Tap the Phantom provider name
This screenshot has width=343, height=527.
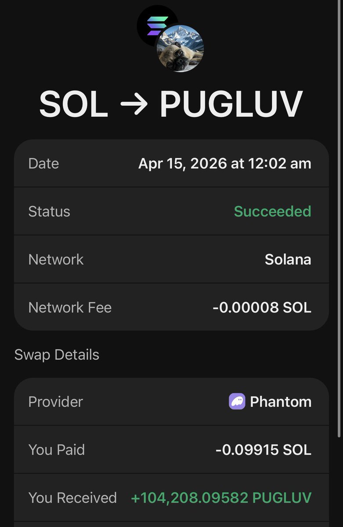(280, 401)
